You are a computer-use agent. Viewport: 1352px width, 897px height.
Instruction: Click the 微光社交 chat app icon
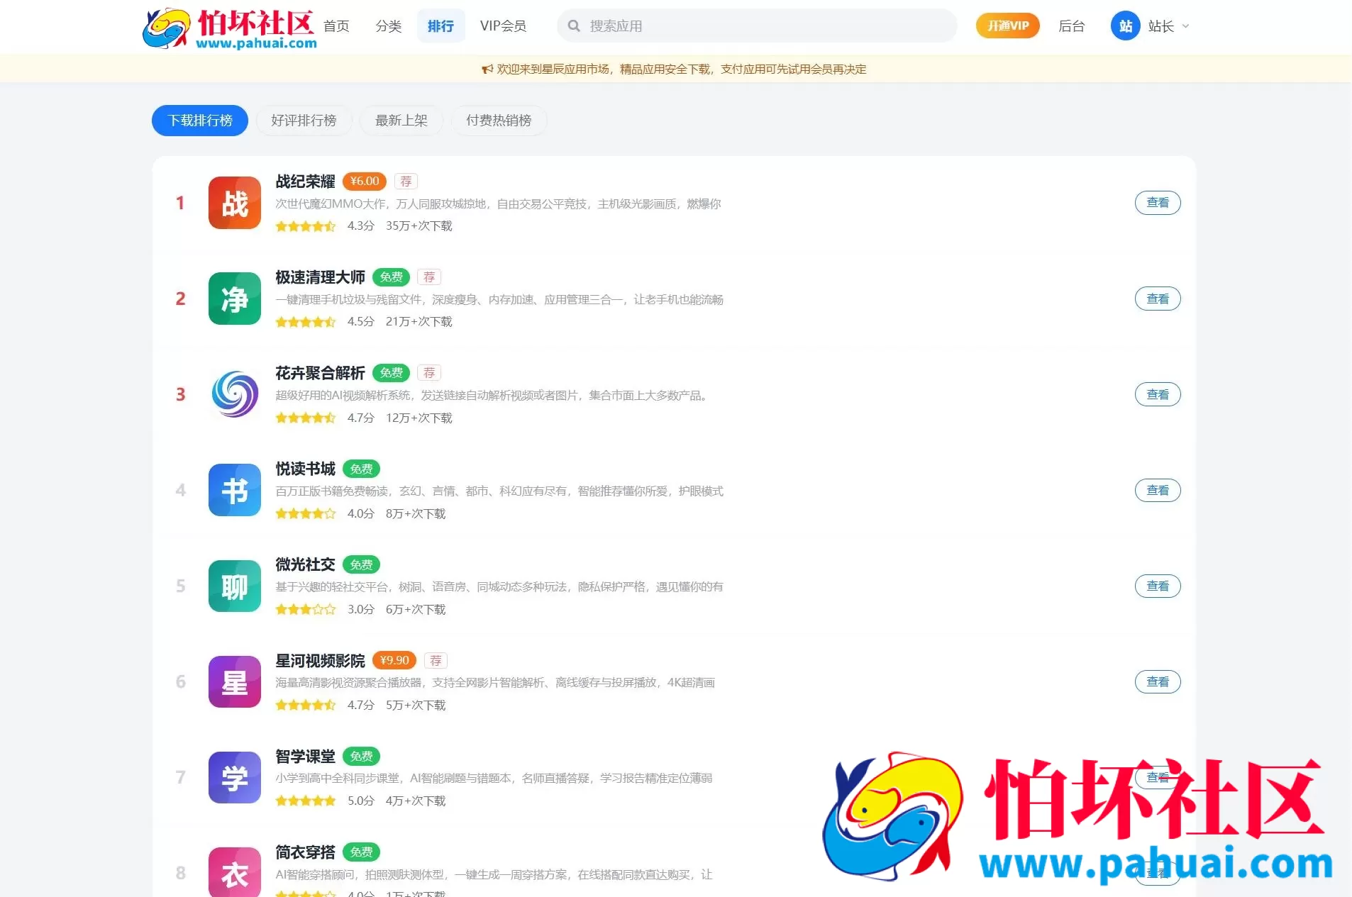[x=235, y=586]
